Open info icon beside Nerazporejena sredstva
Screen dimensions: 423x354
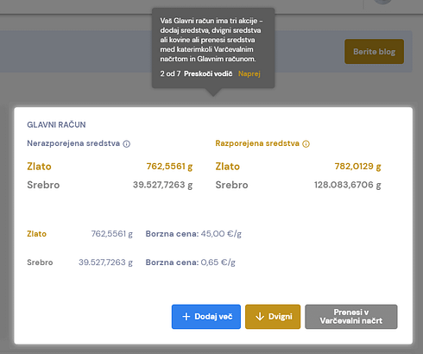coord(127,143)
